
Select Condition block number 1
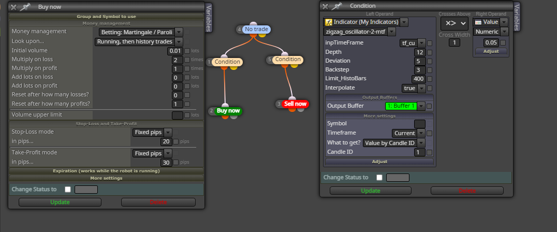(227, 62)
